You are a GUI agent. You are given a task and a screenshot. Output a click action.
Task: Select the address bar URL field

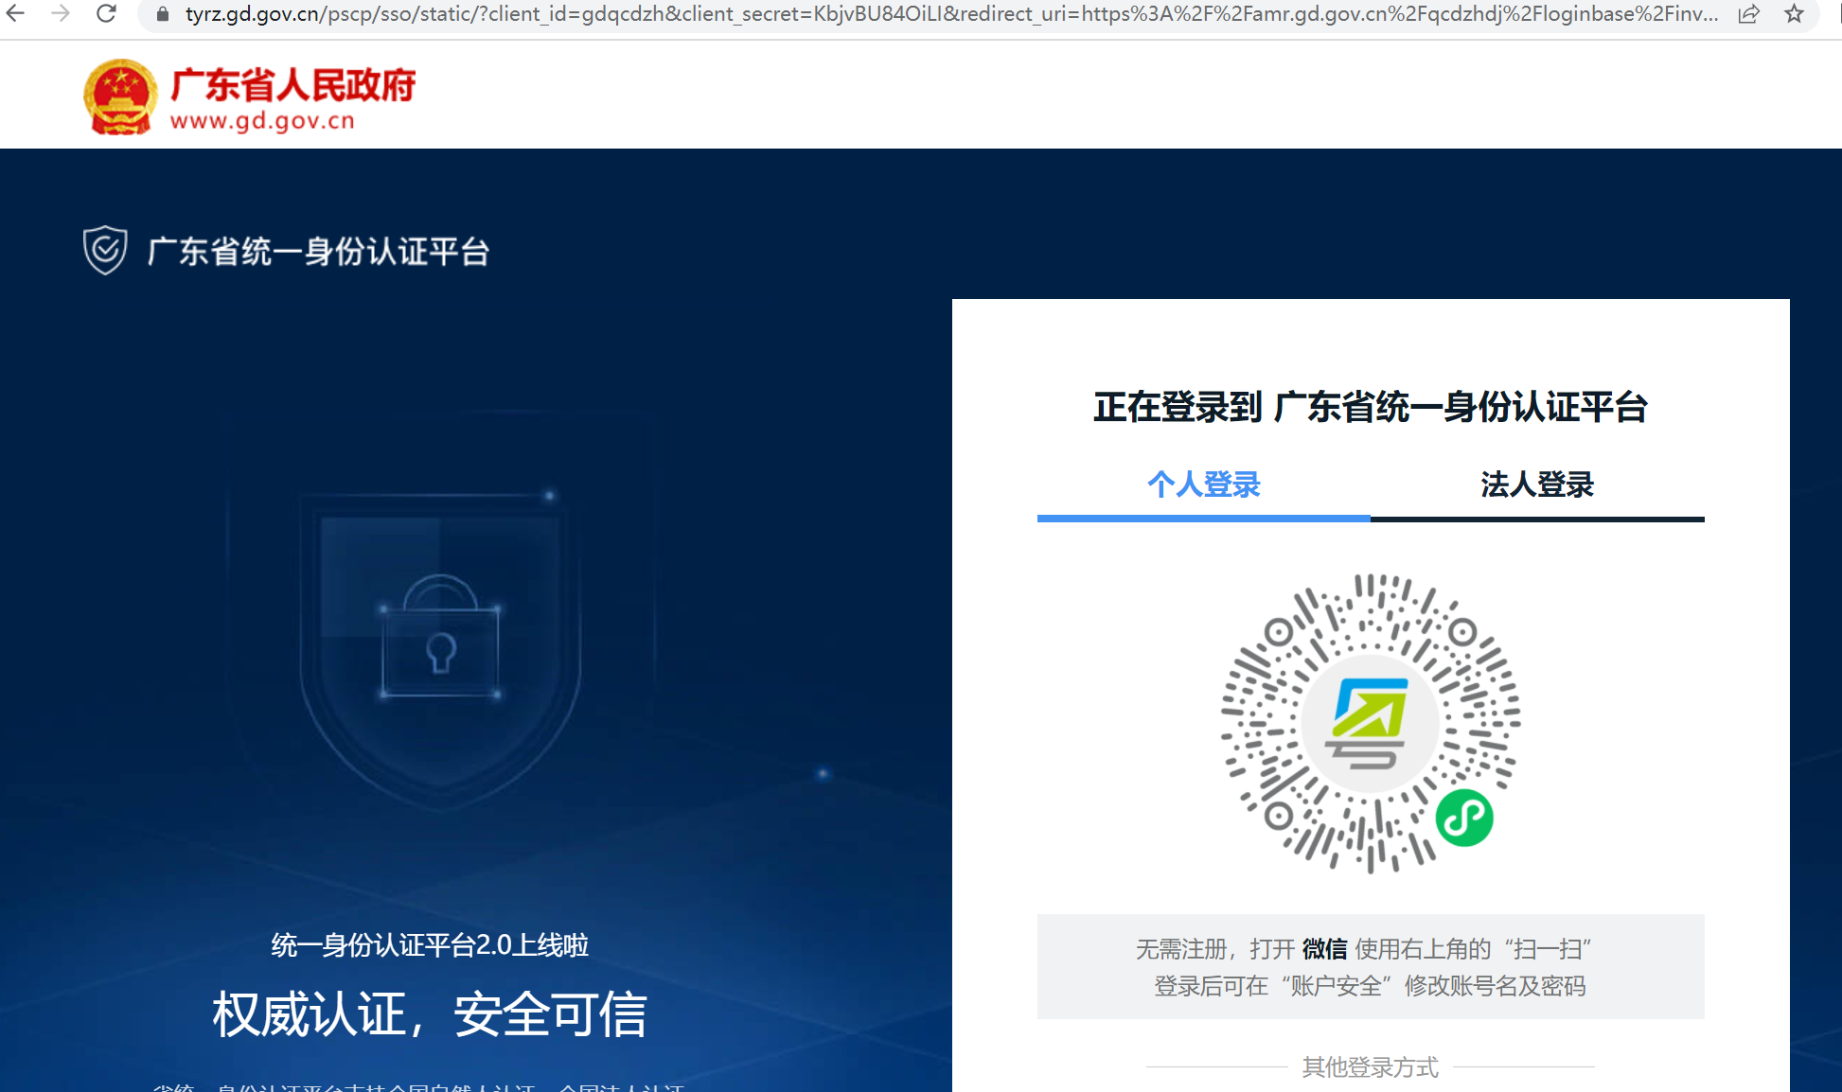[951, 14]
